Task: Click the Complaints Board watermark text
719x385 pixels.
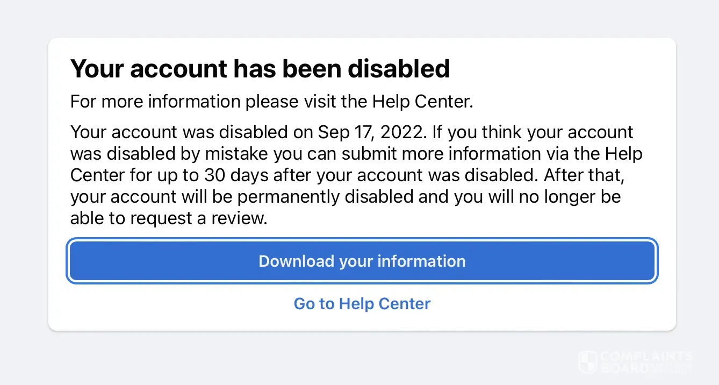Action: pos(647,362)
